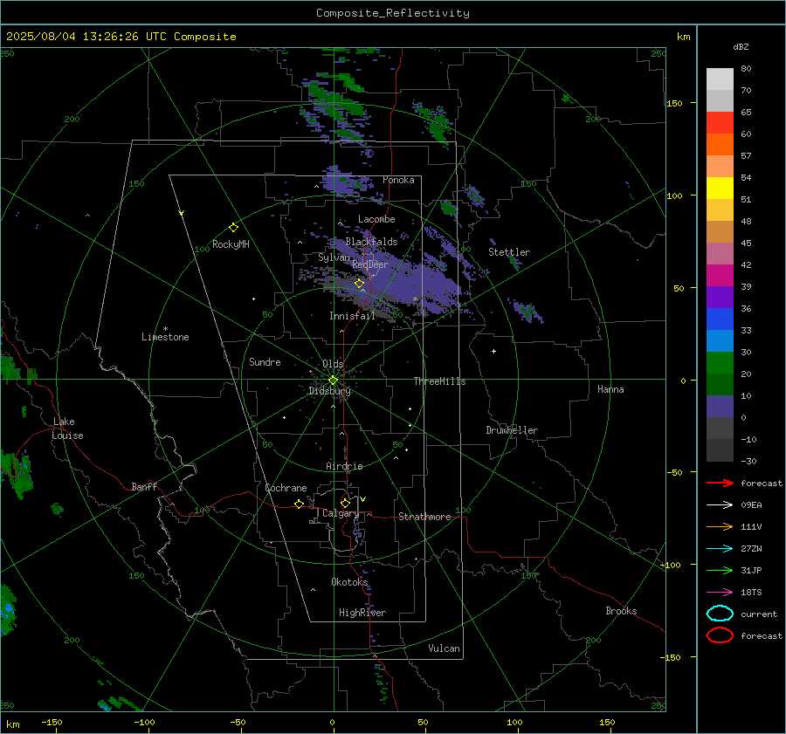The image size is (786, 734).
Task: Click the Drumheller town label
Action: [x=512, y=430]
